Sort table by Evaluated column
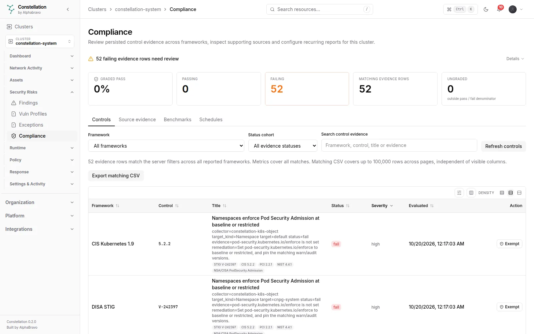 coord(421,206)
